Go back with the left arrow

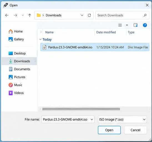[7, 15]
